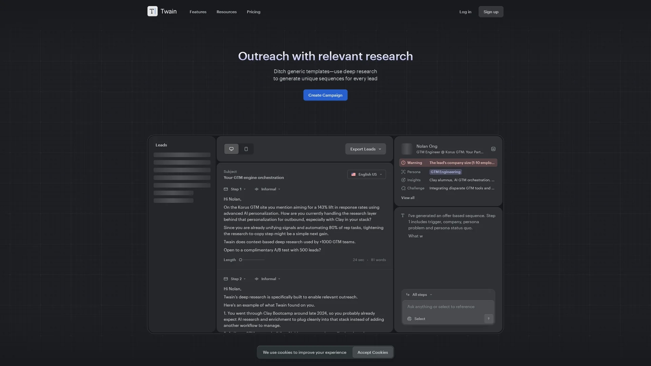Open Nolan Ong's LinkedIn icon
Viewport: 651px width, 366px height.
(493, 149)
